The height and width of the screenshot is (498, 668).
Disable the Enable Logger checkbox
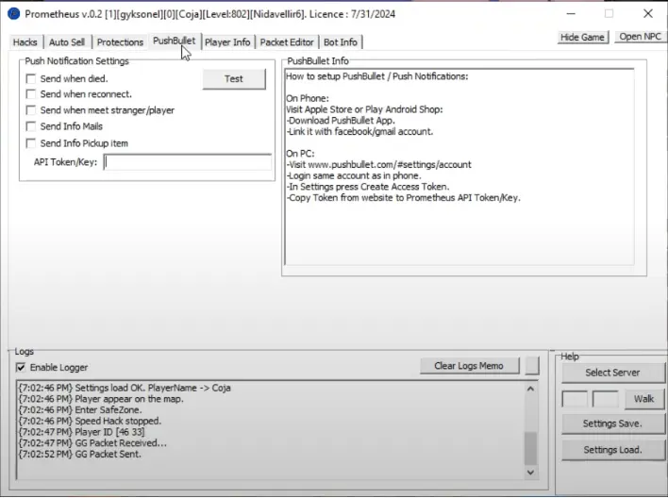pos(21,367)
